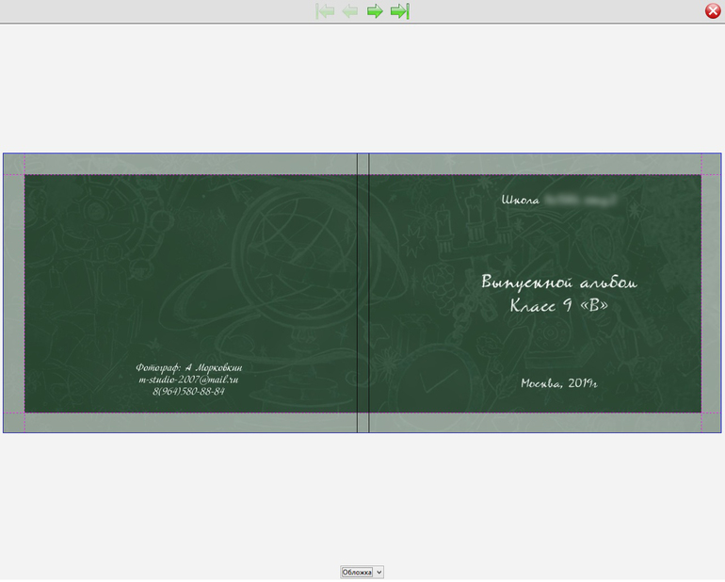Click the right bleed margin of the cover
This screenshot has height=582, width=725.
[x=711, y=292]
